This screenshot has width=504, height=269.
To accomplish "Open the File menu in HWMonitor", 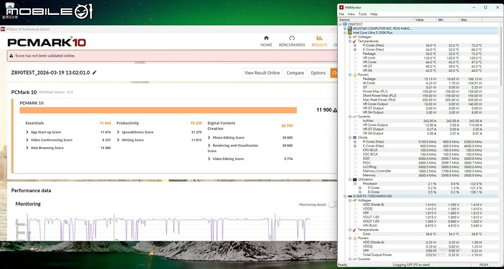I will point(341,14).
